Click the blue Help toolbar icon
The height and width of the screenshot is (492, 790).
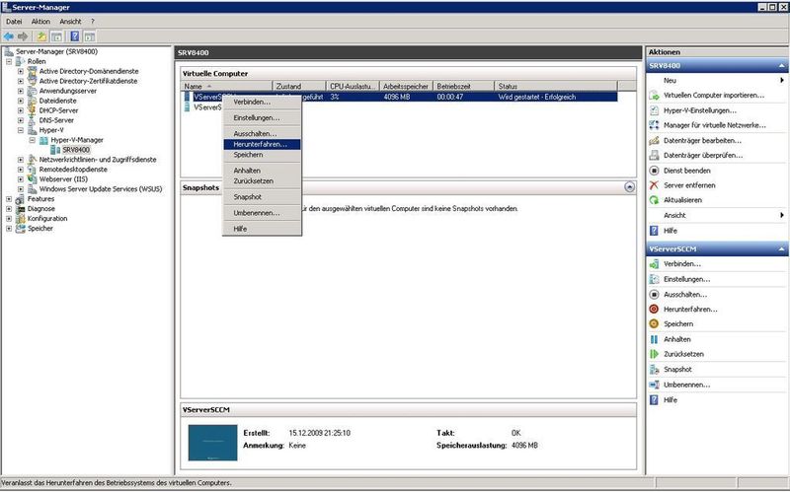[75, 36]
